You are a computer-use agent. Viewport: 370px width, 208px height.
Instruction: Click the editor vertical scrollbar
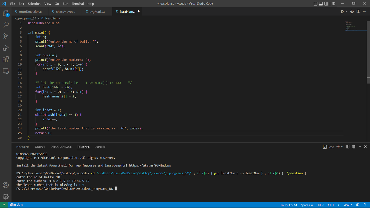[368, 52]
